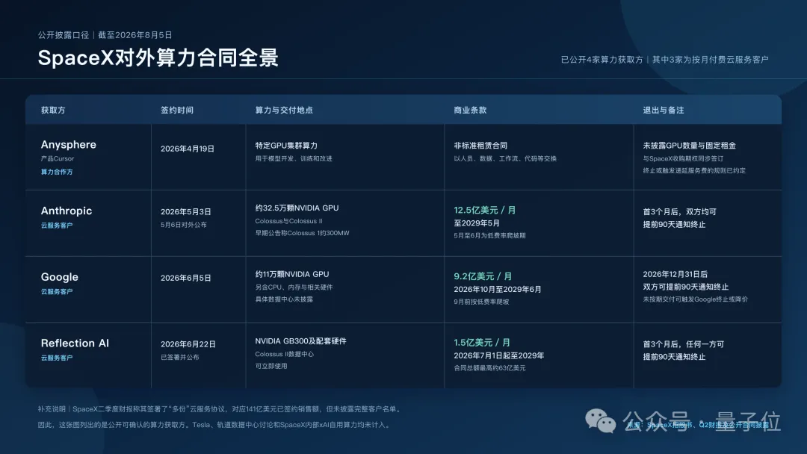The height and width of the screenshot is (454, 807).
Task: Select the 'Reflection AI' row name
Action: coord(75,343)
